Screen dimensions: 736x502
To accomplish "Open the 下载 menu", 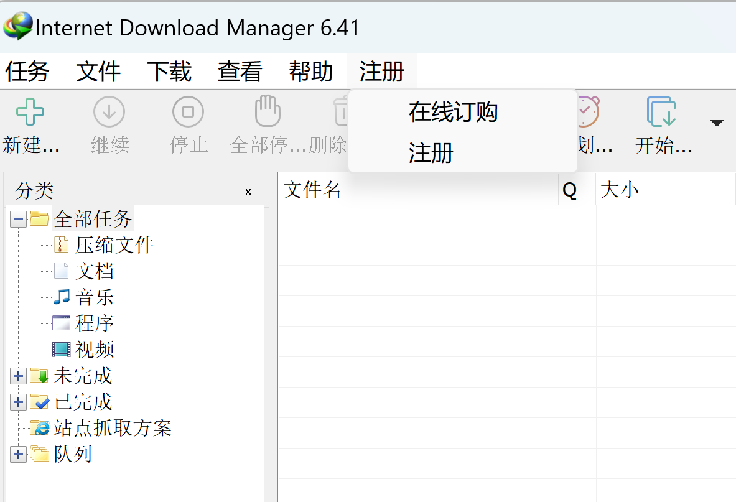I will pyautogui.click(x=169, y=72).
